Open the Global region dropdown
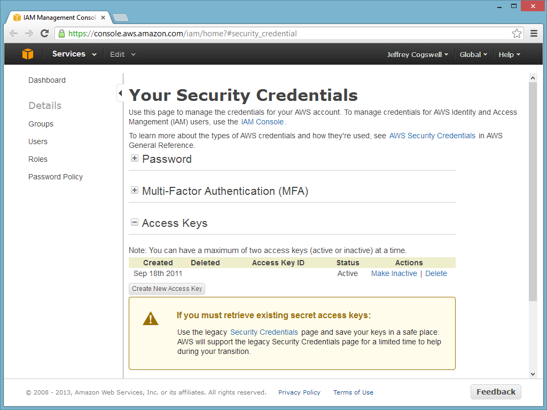 (473, 54)
